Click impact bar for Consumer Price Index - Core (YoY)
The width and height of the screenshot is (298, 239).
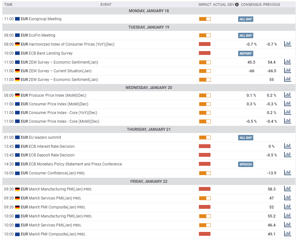pos(205,113)
